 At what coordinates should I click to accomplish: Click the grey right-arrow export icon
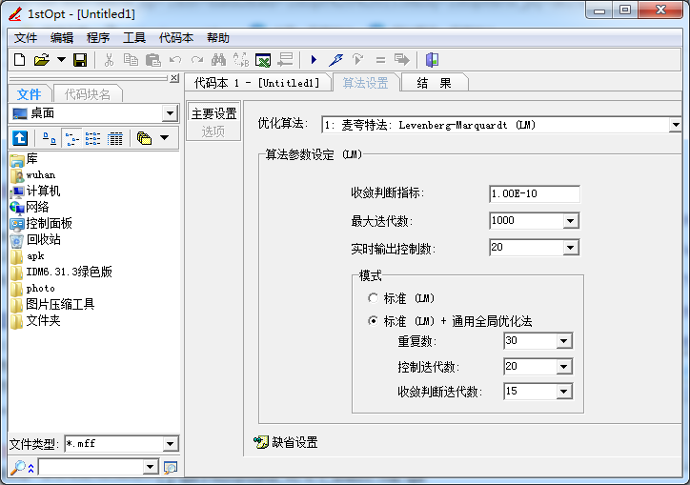402,59
